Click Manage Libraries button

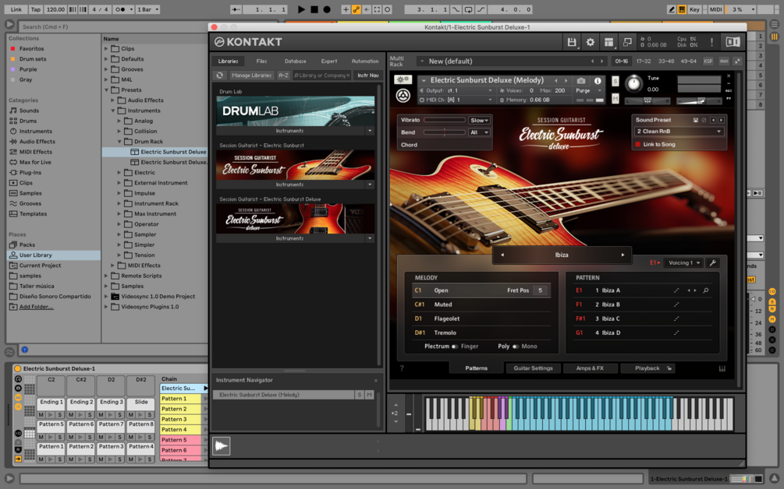(251, 76)
